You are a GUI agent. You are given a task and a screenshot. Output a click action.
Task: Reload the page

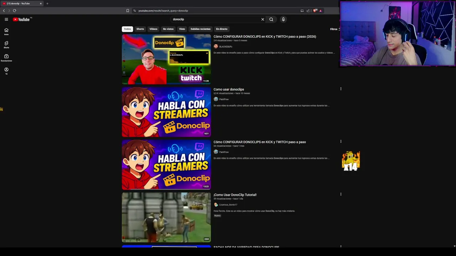(x=15, y=11)
